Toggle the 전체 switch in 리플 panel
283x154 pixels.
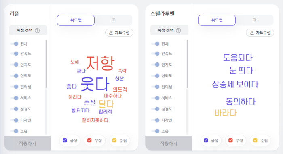pyautogui.click(x=14, y=44)
